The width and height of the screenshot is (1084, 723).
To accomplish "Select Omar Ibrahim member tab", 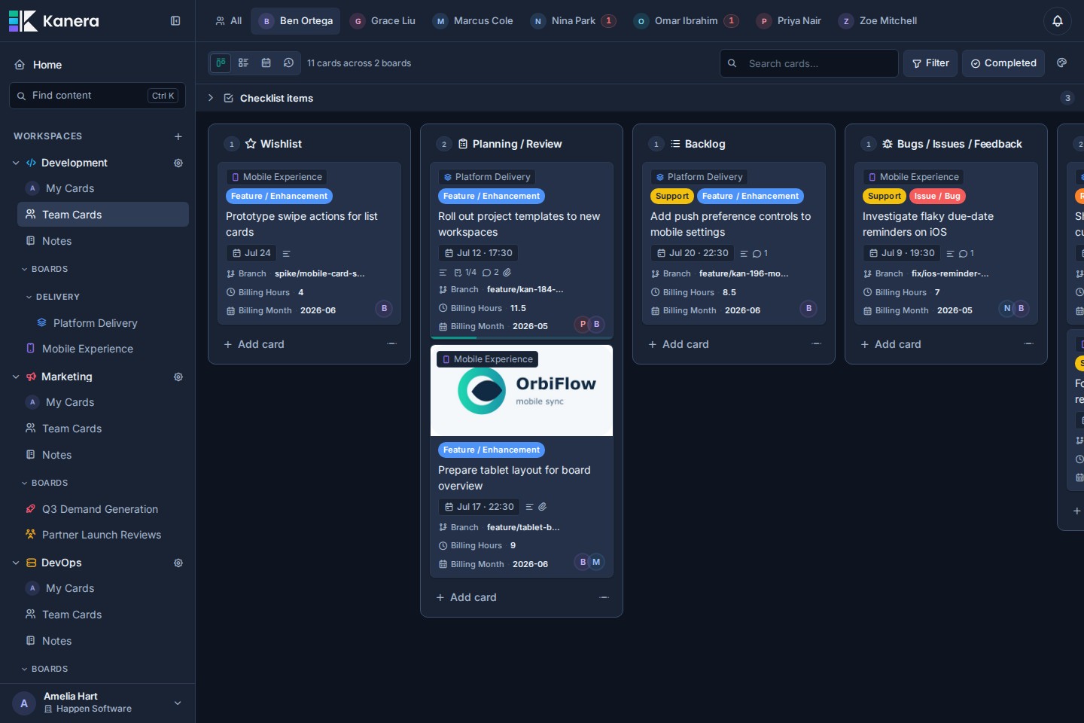I will coord(687,21).
